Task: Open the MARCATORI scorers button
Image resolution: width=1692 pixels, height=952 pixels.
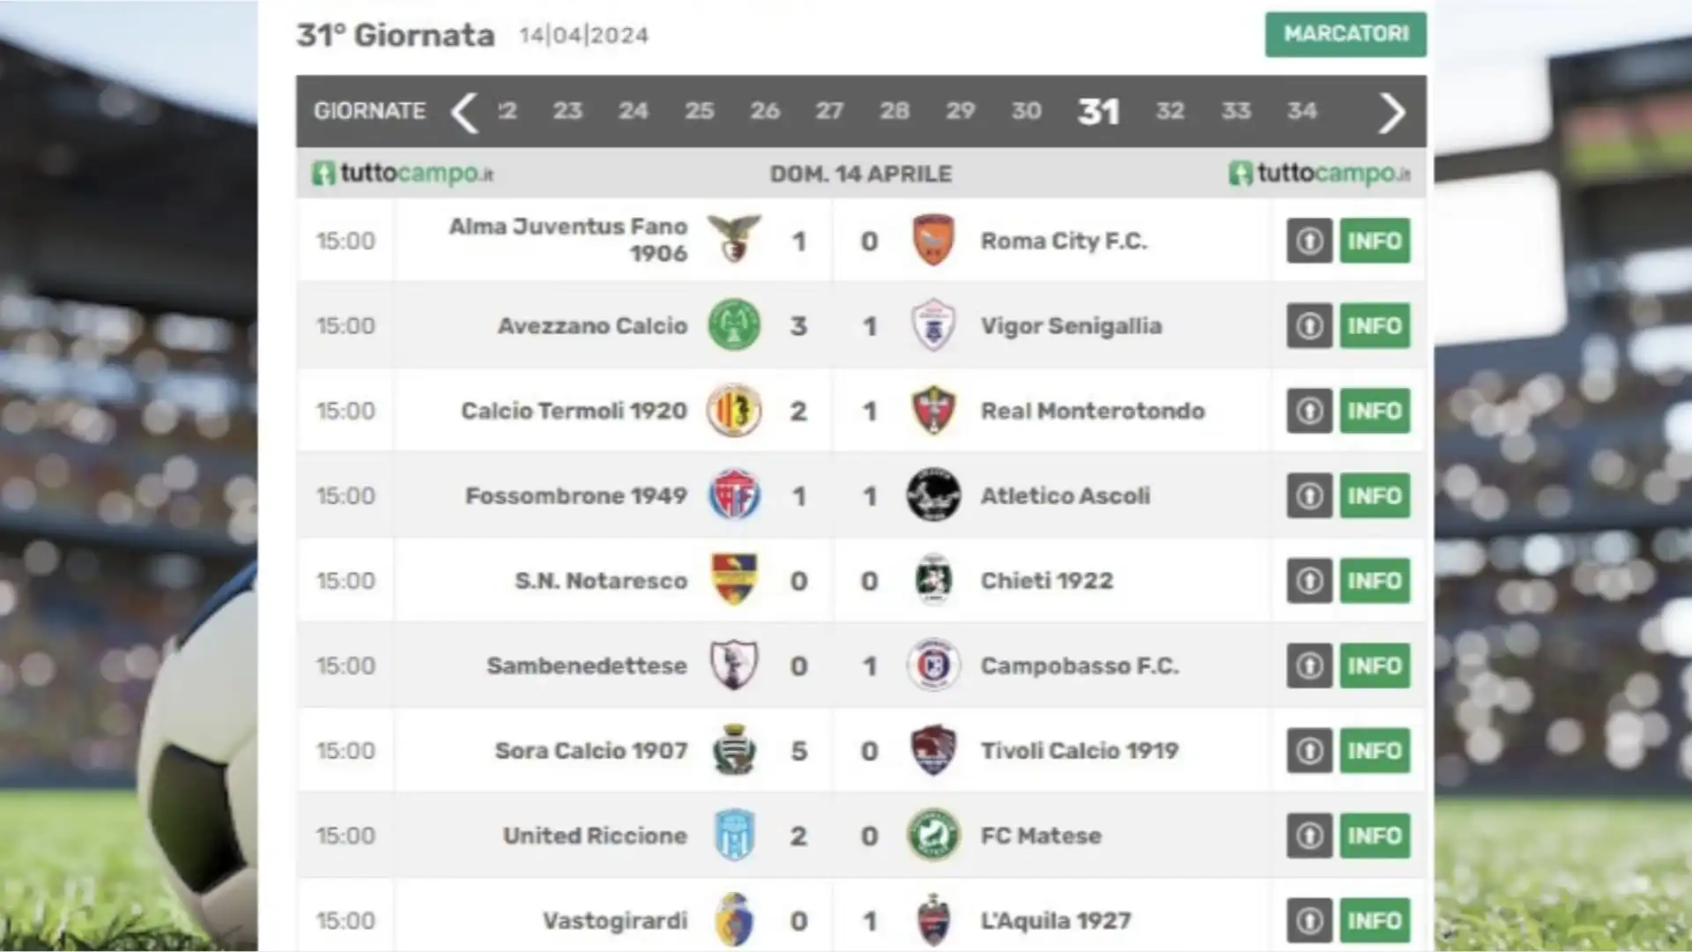Action: click(1346, 34)
